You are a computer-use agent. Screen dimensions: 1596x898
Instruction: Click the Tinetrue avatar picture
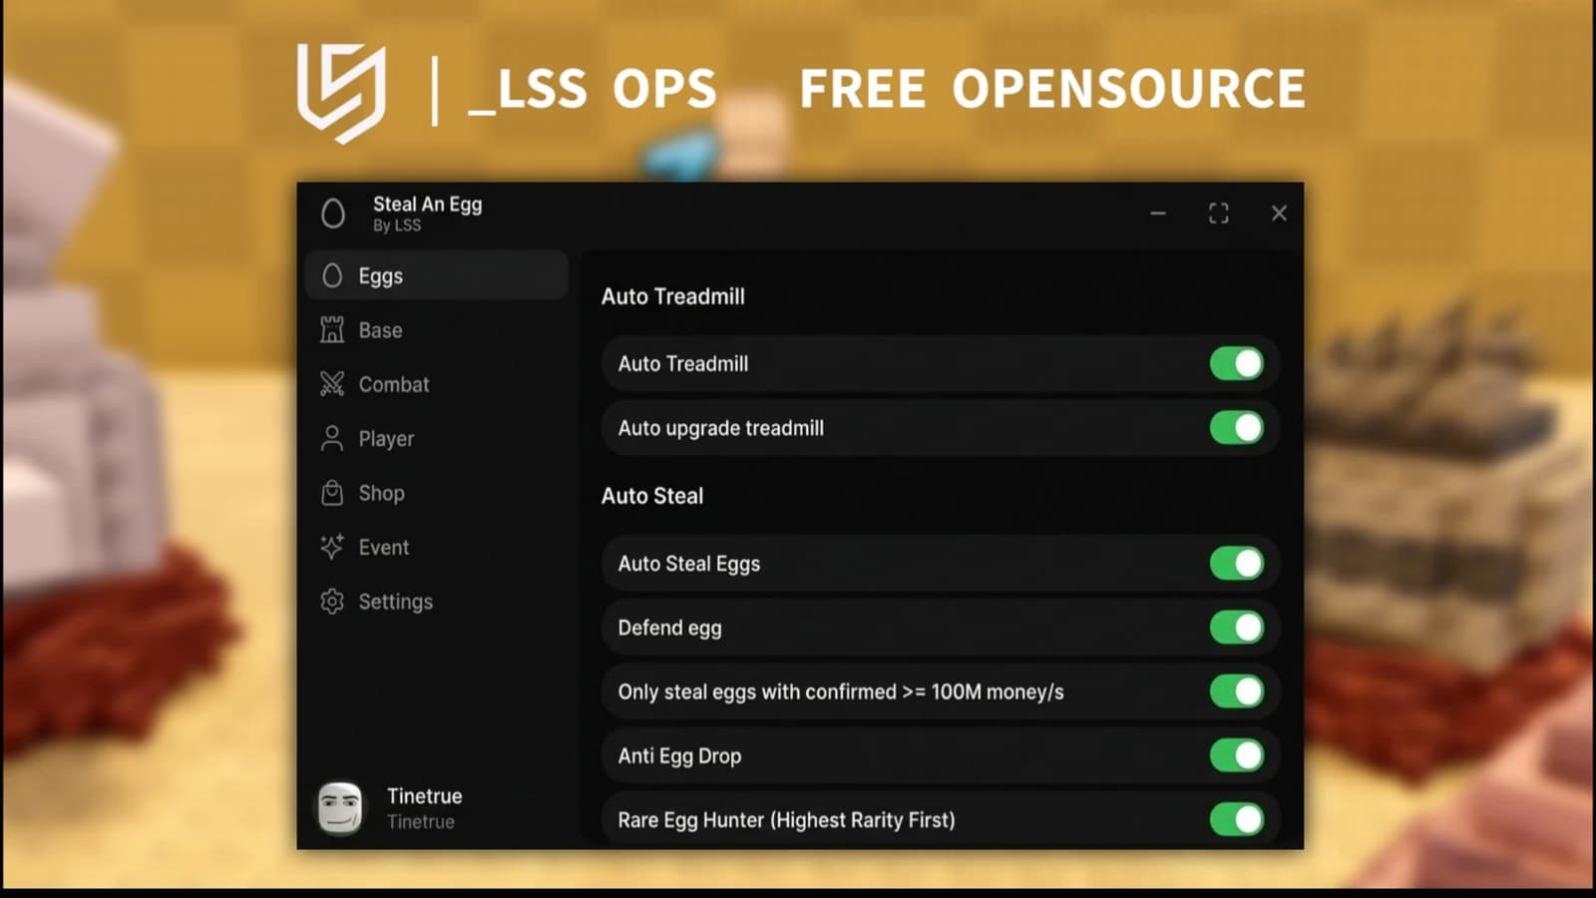tap(340, 808)
